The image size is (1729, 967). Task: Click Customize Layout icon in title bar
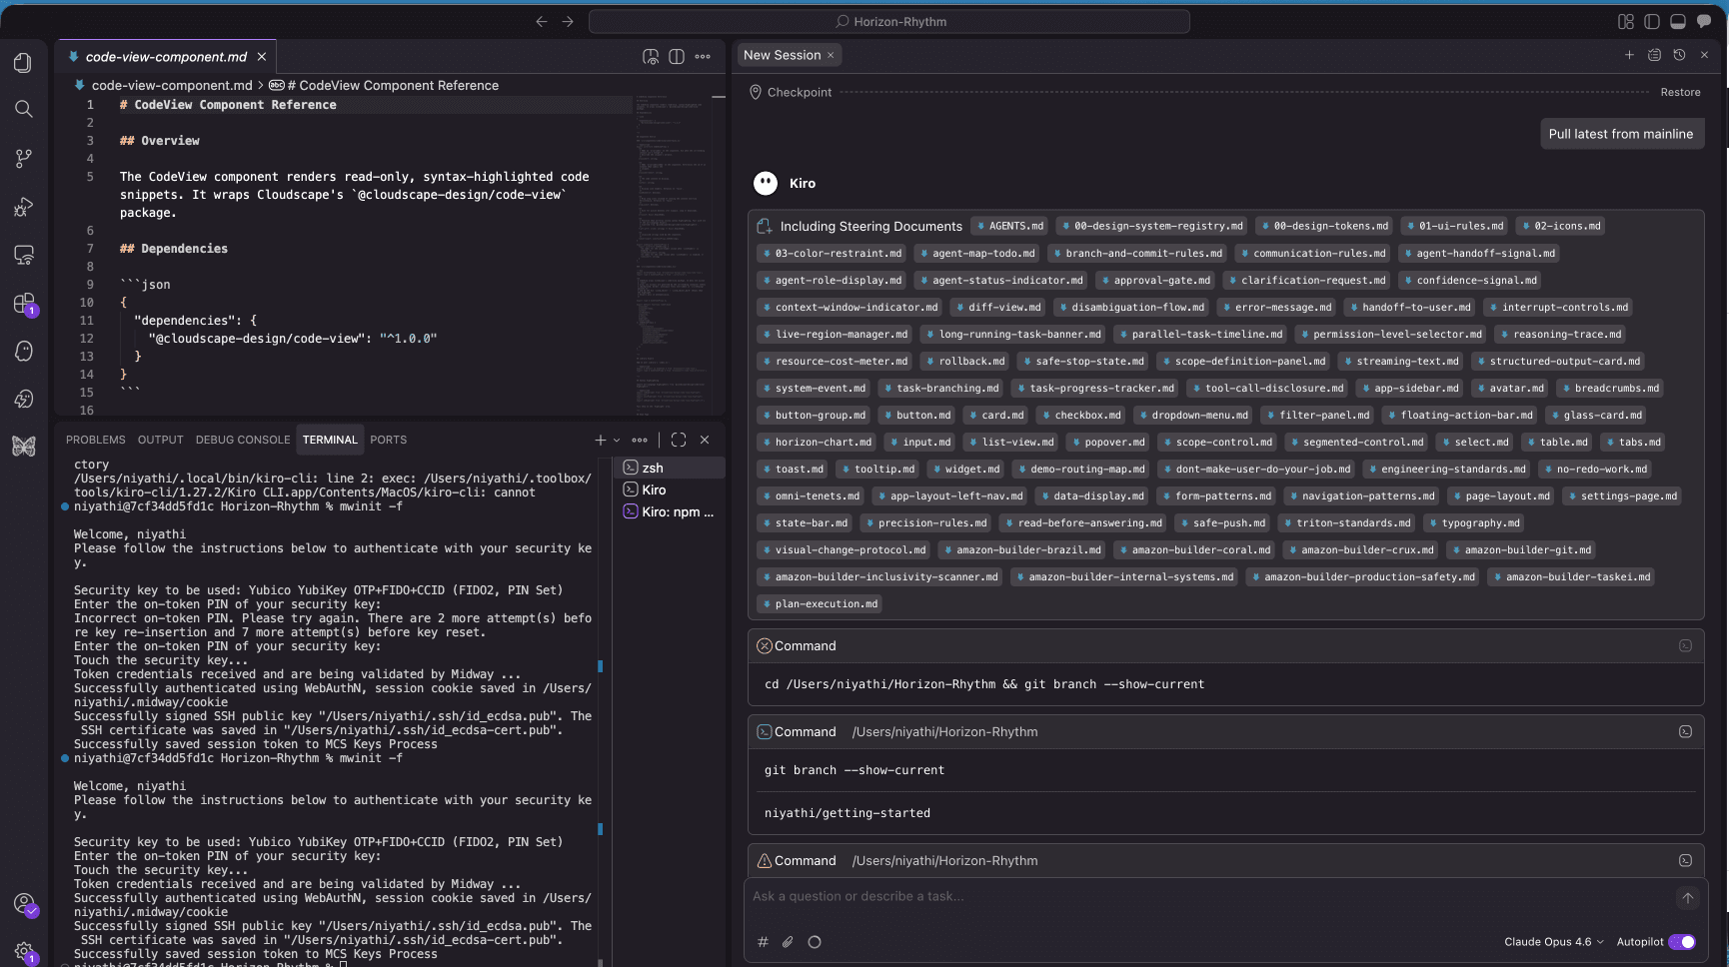1626,21
